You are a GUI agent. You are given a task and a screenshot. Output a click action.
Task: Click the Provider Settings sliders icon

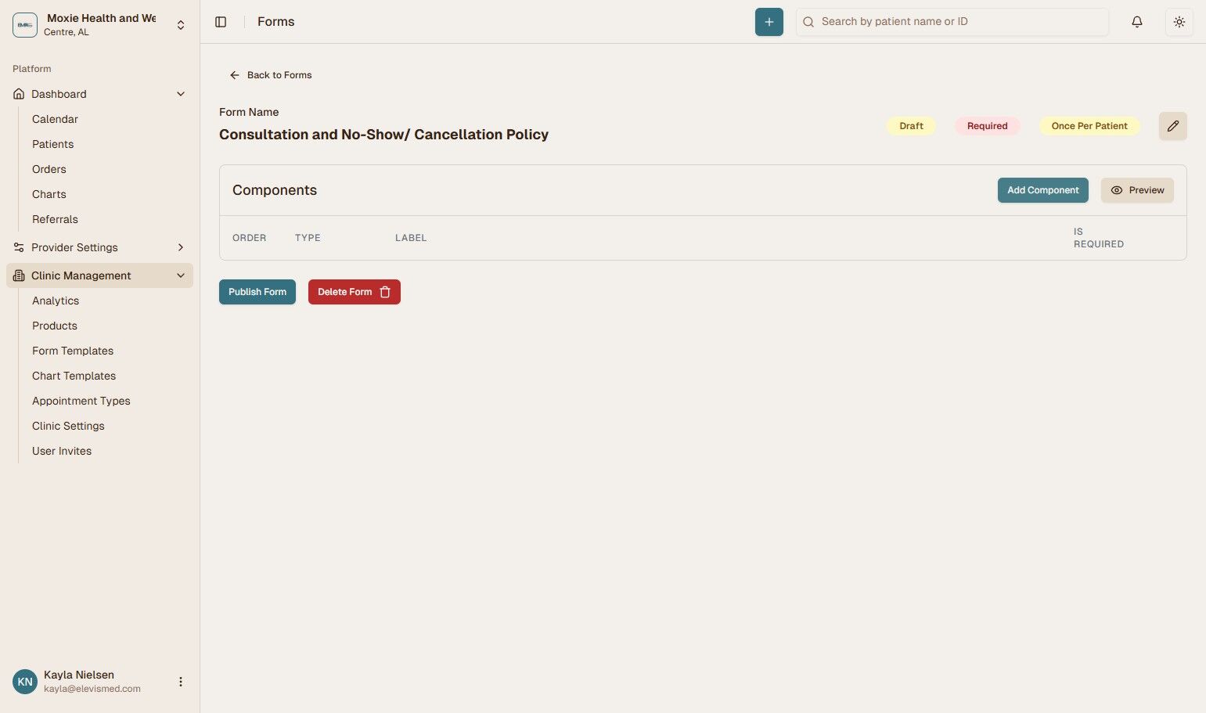(17, 247)
